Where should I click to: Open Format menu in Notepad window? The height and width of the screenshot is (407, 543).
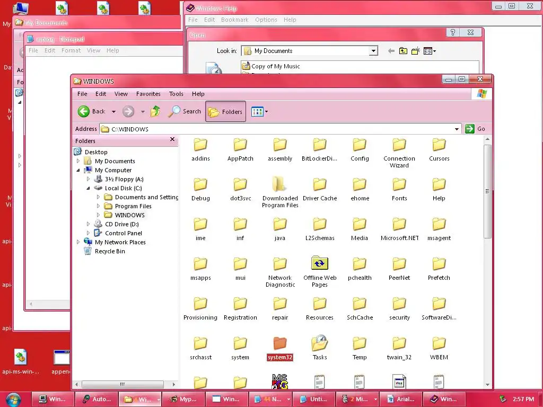coord(71,50)
